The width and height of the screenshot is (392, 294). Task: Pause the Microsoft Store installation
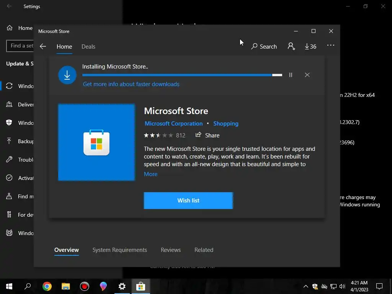[291, 75]
